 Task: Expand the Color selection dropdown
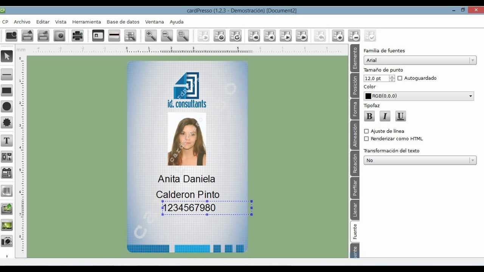click(x=471, y=96)
